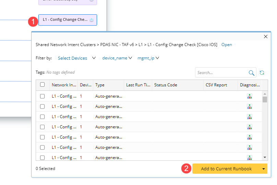
Task: Check the first row's checkbox
Action: click(42, 96)
